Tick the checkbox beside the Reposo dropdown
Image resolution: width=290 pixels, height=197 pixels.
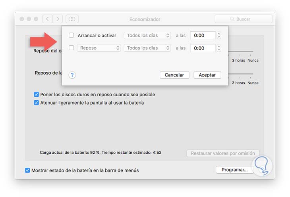click(72, 48)
